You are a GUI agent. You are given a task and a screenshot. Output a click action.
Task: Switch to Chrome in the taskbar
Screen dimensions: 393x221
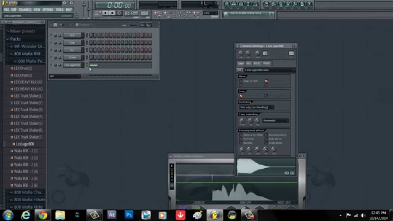pyautogui.click(x=43, y=215)
